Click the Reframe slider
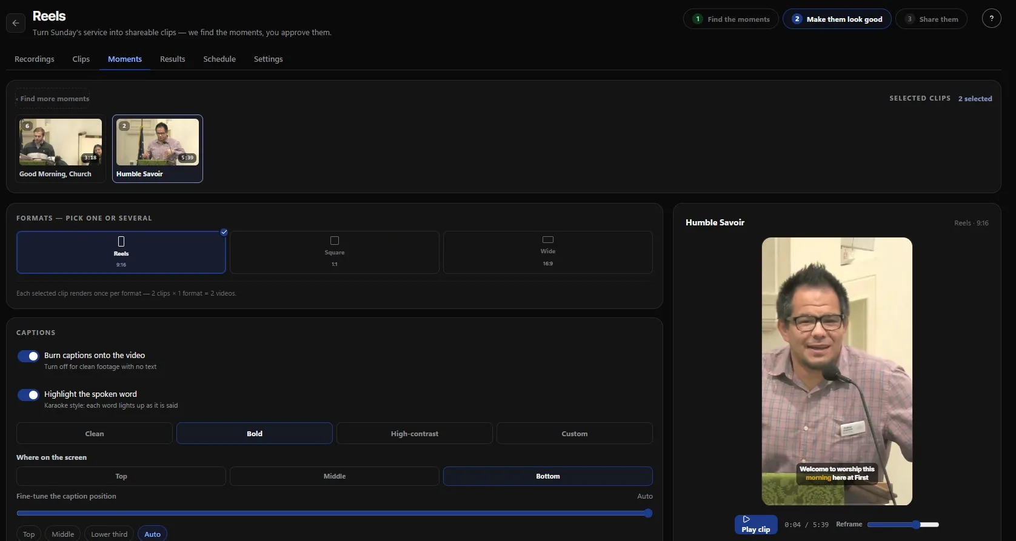Viewport: 1016px width, 541px height. pyautogui.click(x=903, y=525)
